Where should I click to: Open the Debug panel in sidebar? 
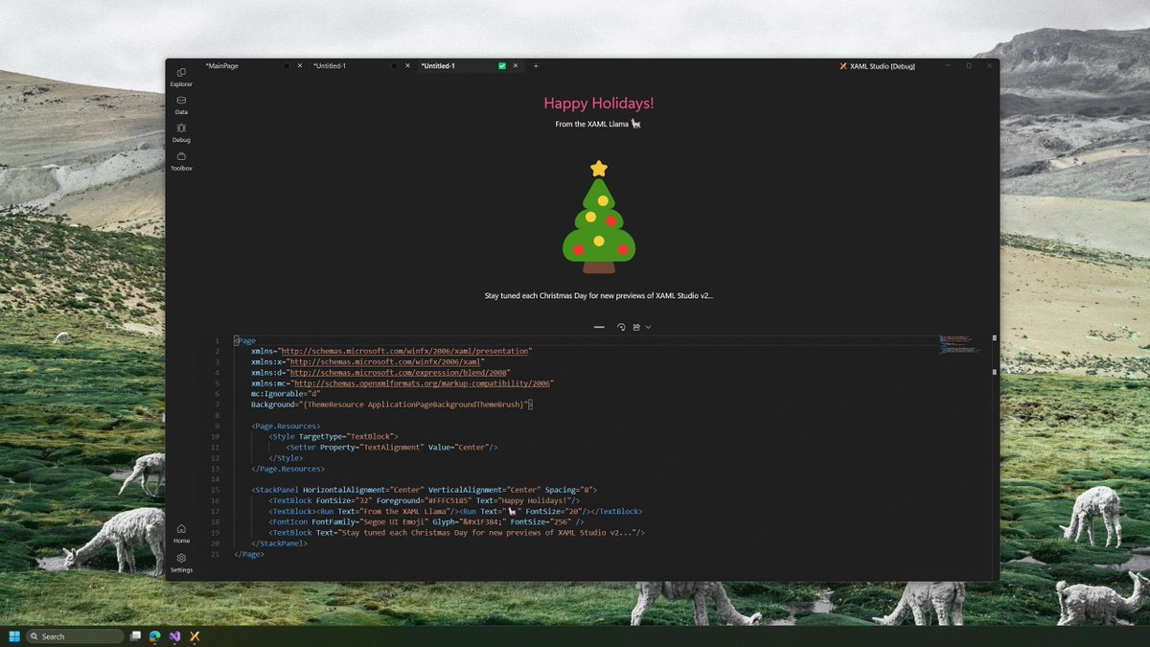click(181, 133)
